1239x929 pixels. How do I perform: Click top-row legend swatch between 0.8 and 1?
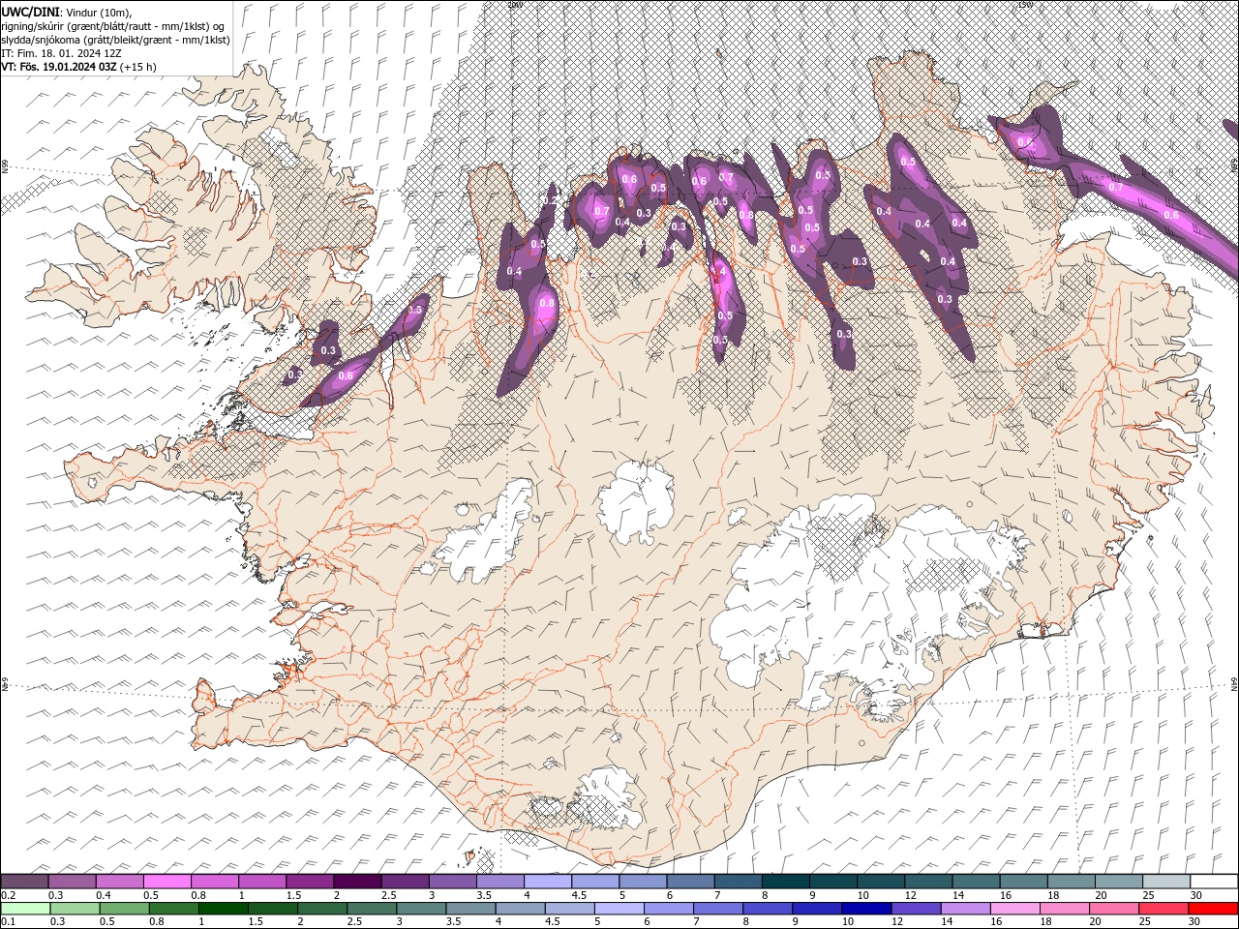coord(214,881)
